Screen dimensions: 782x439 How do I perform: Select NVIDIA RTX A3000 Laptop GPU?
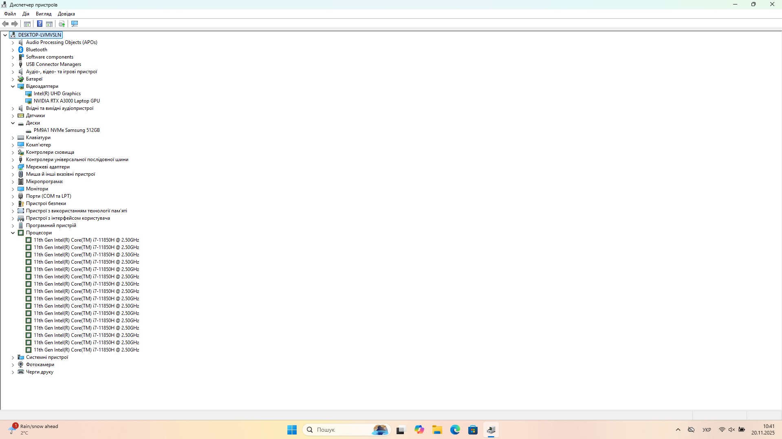point(66,101)
